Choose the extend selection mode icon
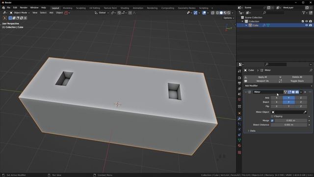 (x=14, y=18)
